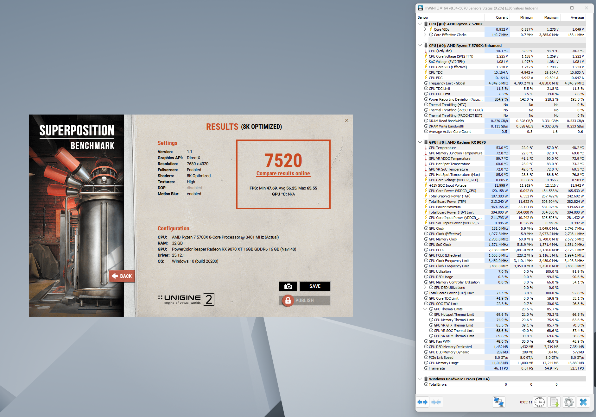This screenshot has width=596, height=417.
Task: Click the thermometer icon beside CPU (Tctl/Tdie)
Action: [x=426, y=51]
